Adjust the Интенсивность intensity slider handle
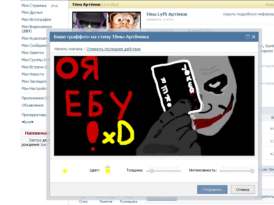The height and width of the screenshot is (205, 274). (x=252, y=171)
